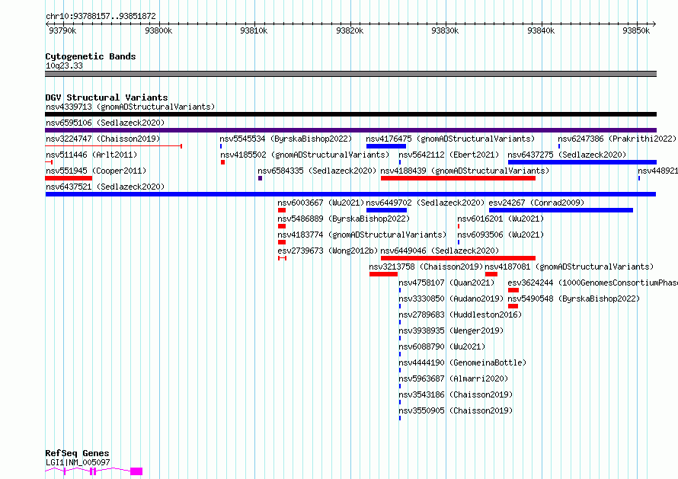The height and width of the screenshot is (479, 678).
Task: Click nsv3213758 (Chaisson2019) label
Action: tap(426, 267)
